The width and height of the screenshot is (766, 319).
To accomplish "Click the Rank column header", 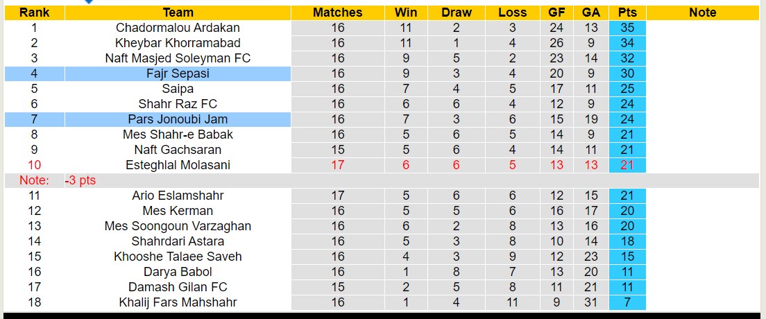I will [x=34, y=12].
